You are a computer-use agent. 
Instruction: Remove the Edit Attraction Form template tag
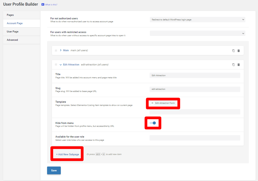152,103
